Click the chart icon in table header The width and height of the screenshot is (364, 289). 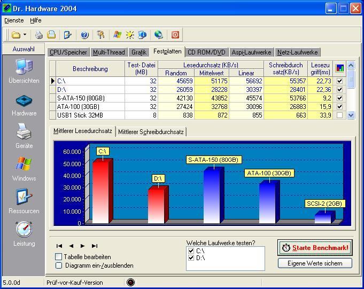[339, 68]
